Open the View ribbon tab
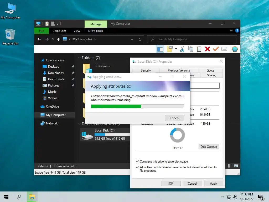Image resolution: width=269 pixels, height=202 pixels. point(77,31)
